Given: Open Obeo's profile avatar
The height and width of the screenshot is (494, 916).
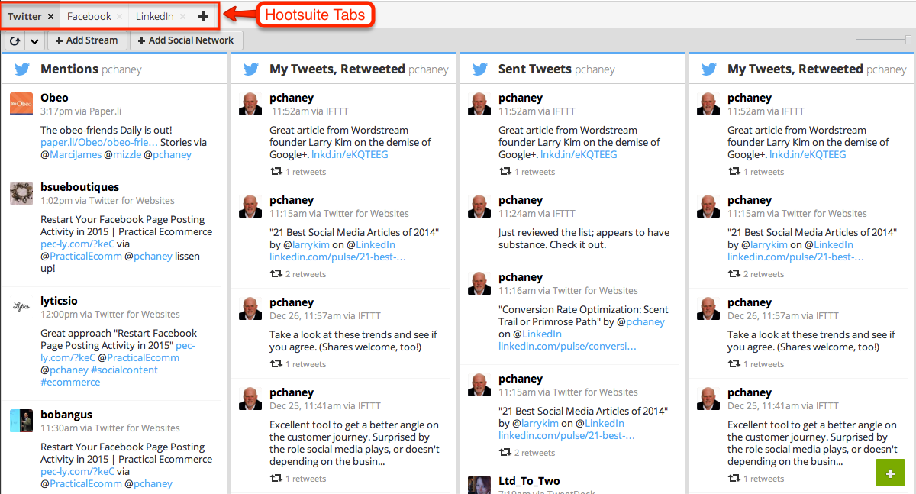Looking at the screenshot, I should (x=21, y=104).
